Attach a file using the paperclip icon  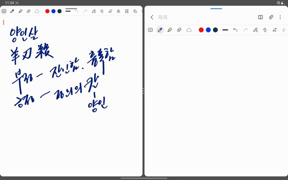[x=271, y=17]
